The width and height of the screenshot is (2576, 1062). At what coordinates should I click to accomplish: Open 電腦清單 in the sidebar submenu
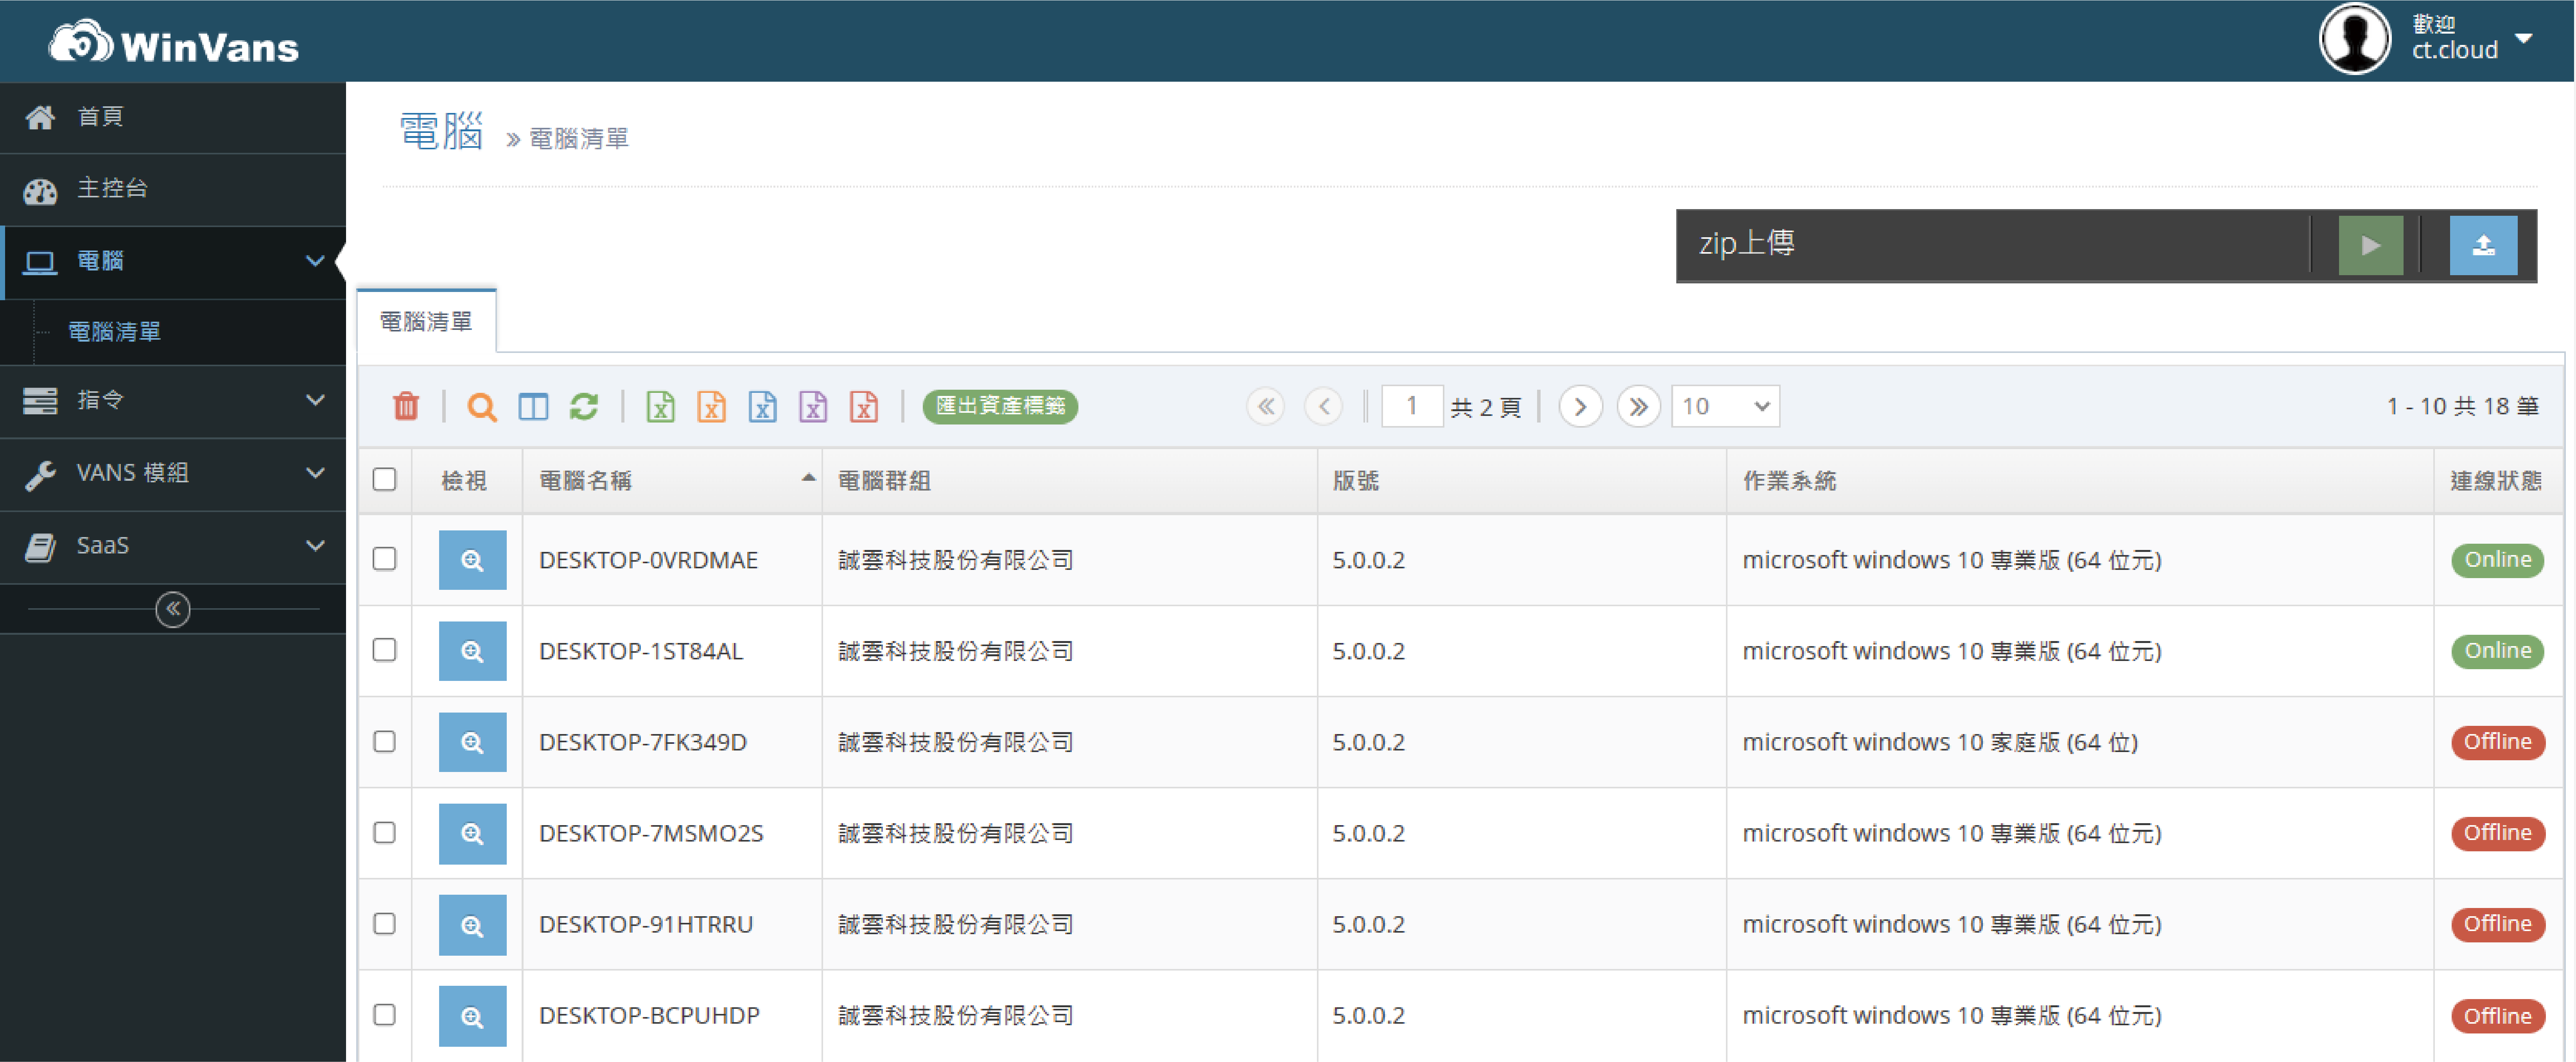(x=114, y=331)
